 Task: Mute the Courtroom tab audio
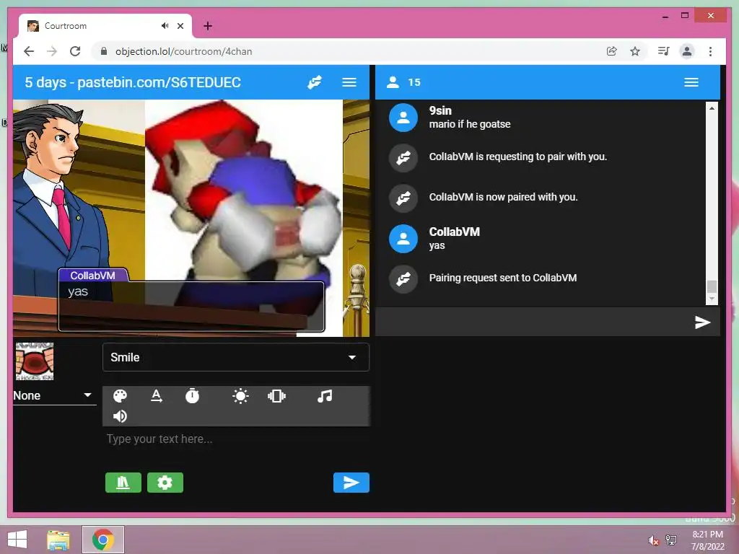pos(165,26)
